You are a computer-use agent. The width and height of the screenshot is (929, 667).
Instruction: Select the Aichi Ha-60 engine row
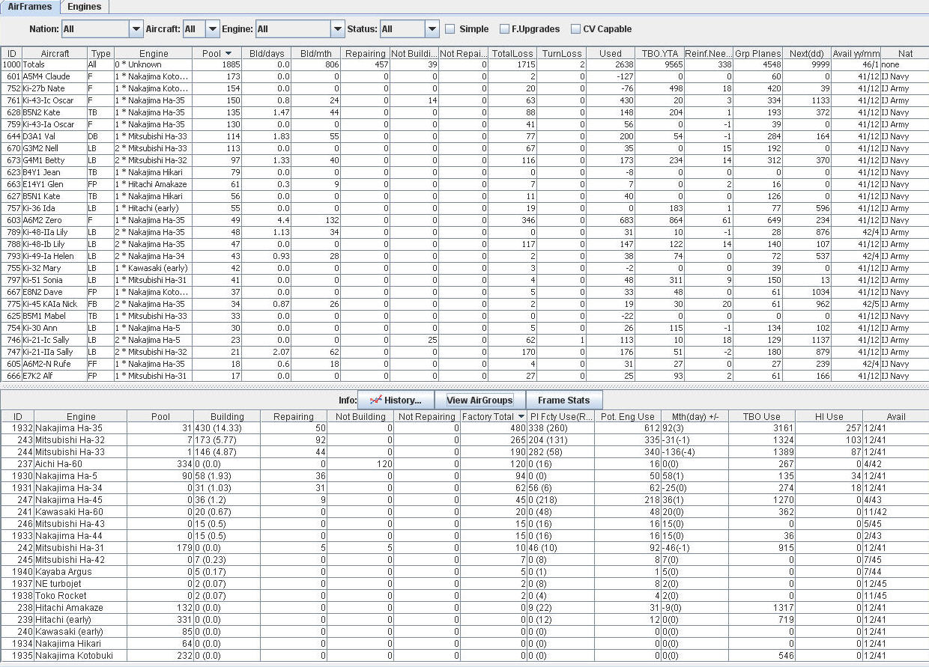pos(464,464)
